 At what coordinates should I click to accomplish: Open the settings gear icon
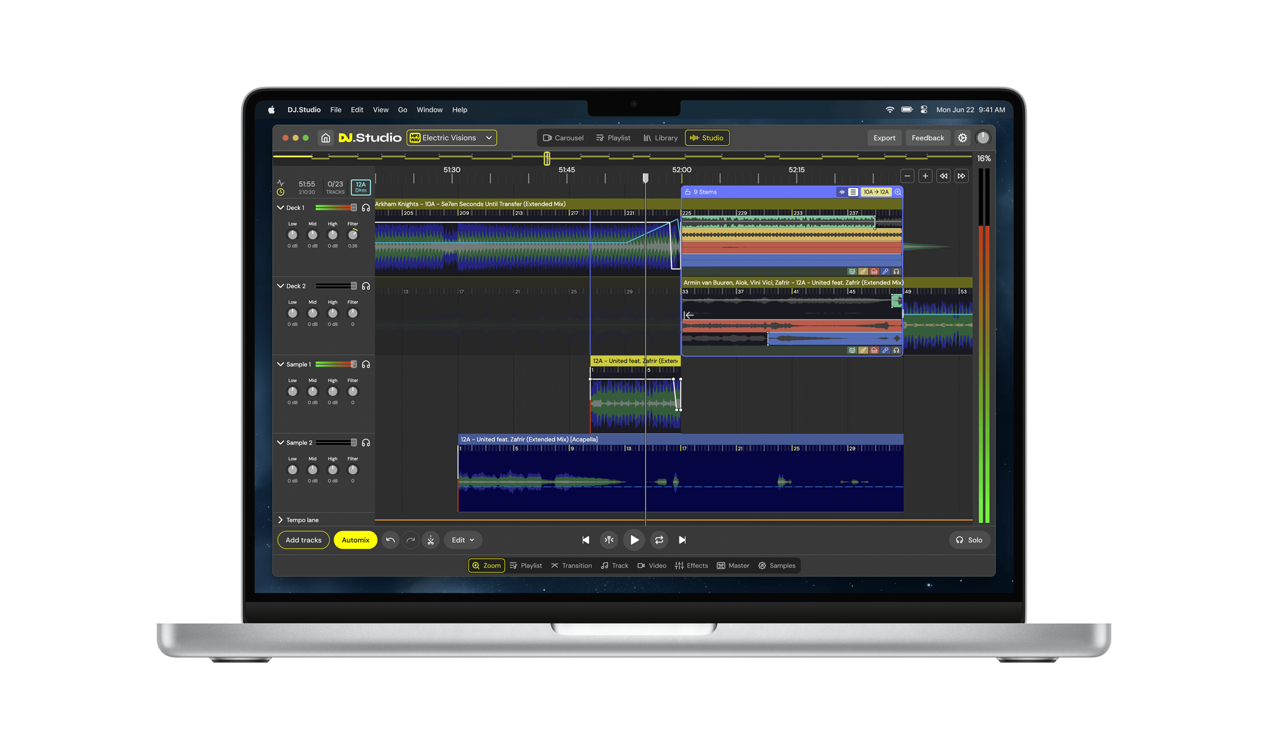pyautogui.click(x=962, y=138)
